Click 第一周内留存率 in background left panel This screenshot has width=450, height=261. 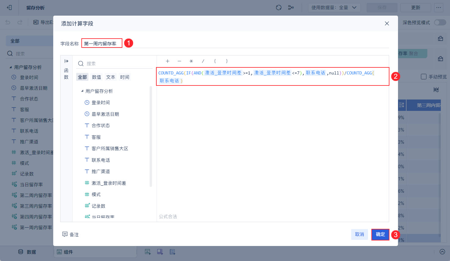[36, 227]
